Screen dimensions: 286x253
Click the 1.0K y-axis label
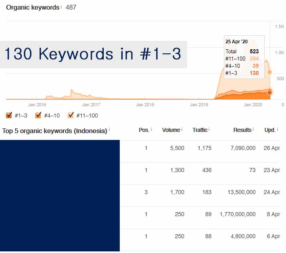[280, 53]
